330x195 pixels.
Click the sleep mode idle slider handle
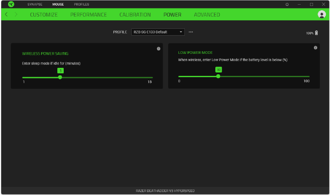[60, 77]
